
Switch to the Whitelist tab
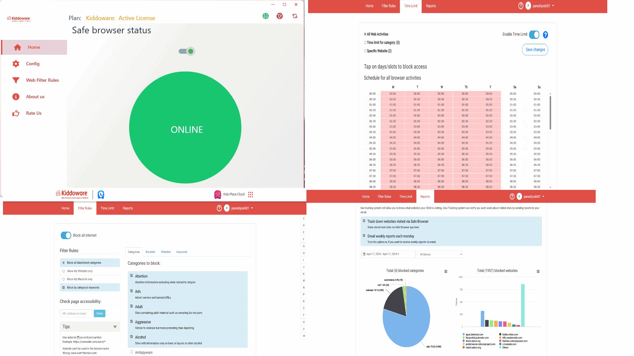click(x=166, y=252)
